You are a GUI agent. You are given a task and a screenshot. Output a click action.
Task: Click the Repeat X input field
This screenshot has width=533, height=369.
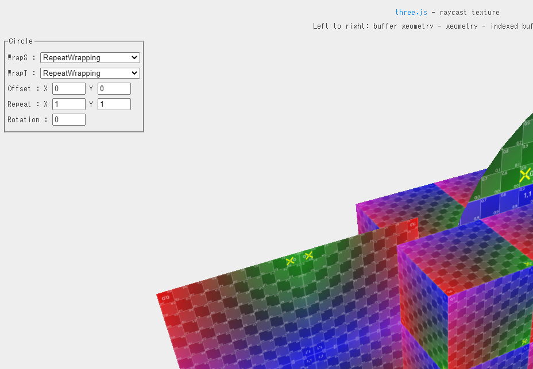click(68, 104)
